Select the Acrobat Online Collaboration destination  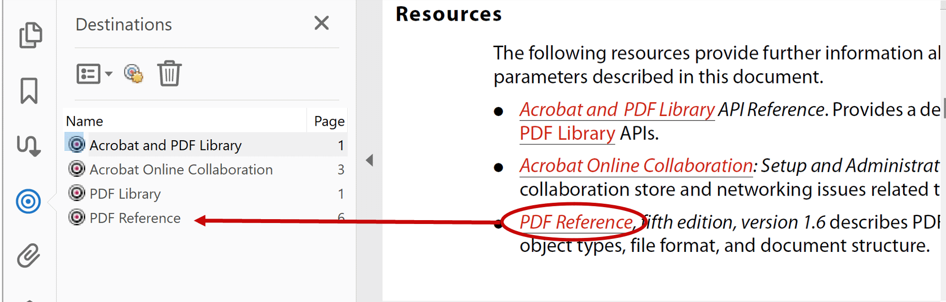[x=181, y=170]
